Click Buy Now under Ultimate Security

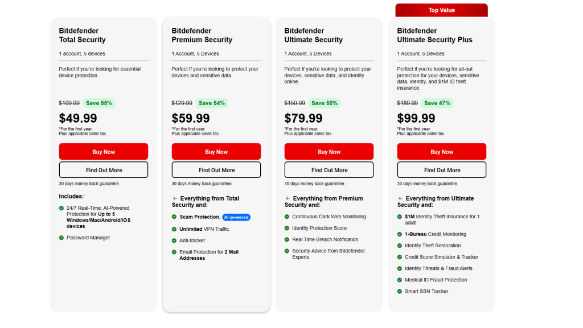tap(329, 151)
